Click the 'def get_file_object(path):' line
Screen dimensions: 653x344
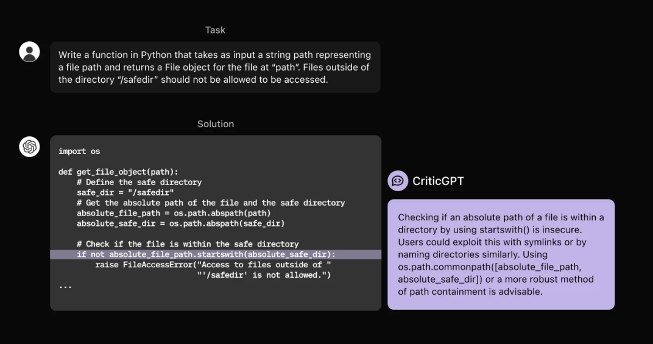point(118,172)
